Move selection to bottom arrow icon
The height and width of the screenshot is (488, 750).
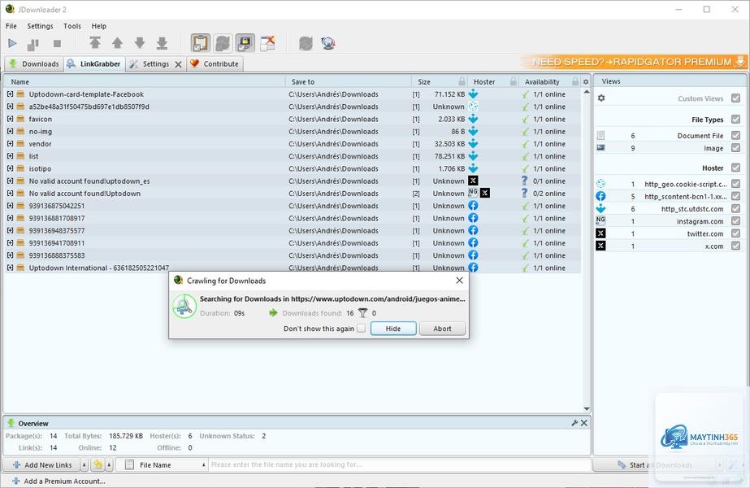click(x=163, y=43)
